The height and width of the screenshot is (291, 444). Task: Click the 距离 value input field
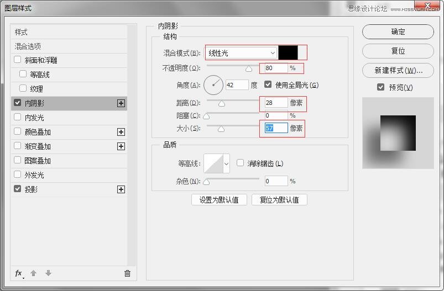[x=276, y=103]
